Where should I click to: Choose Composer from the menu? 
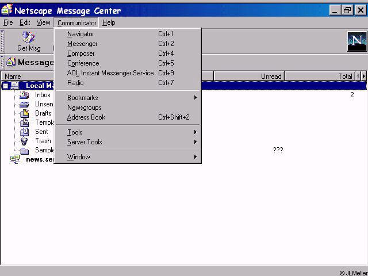point(128,53)
